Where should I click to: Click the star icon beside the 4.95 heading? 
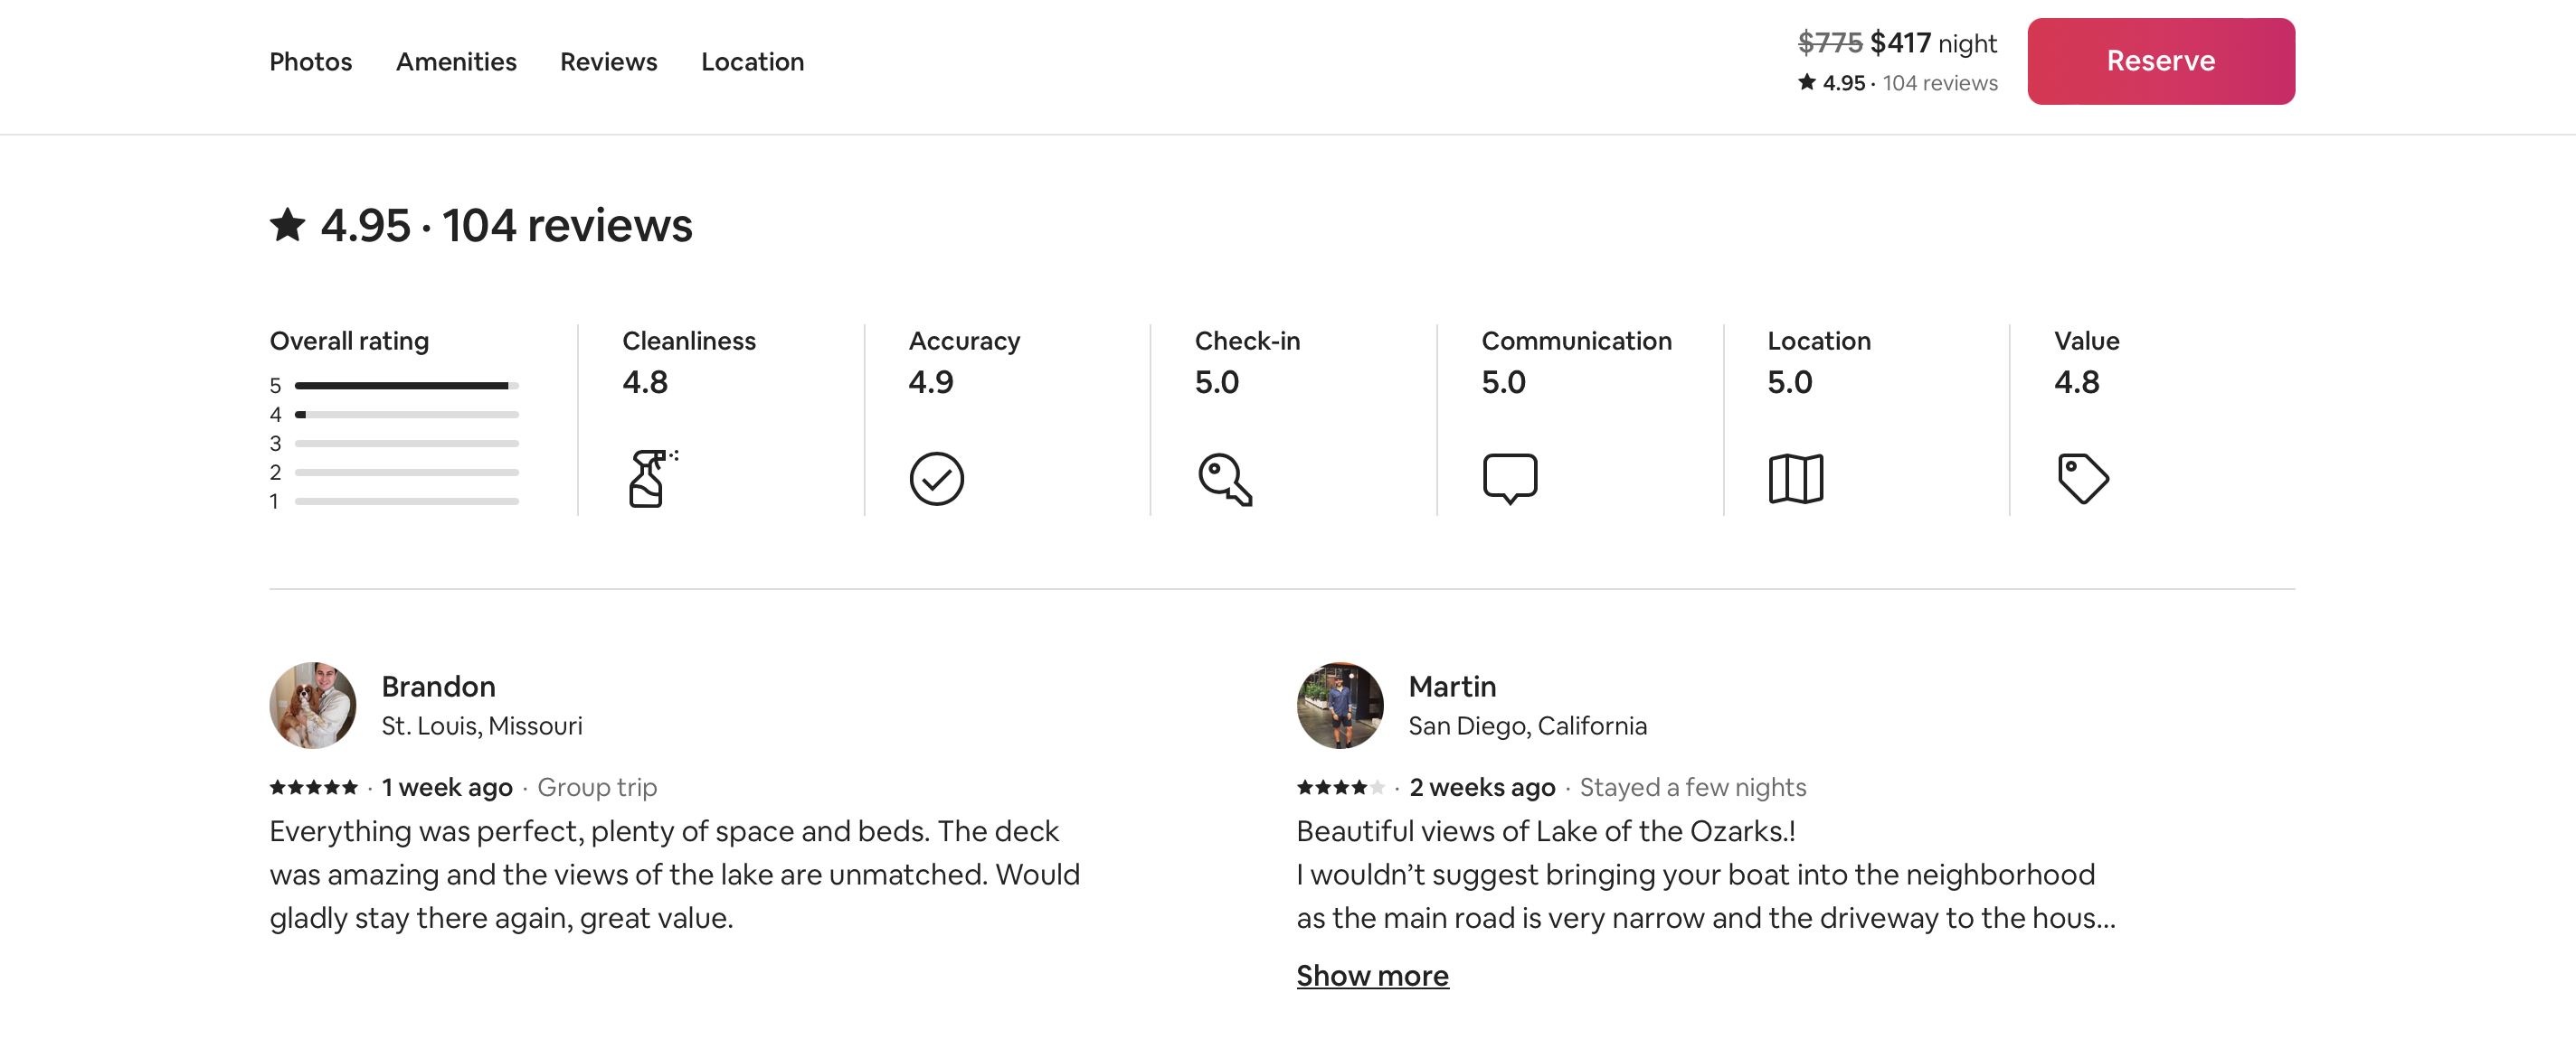[288, 225]
